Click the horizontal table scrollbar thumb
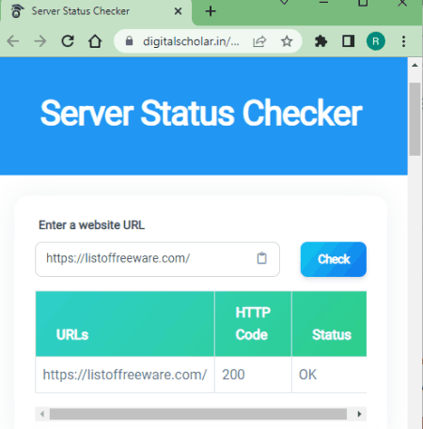 tap(198, 414)
